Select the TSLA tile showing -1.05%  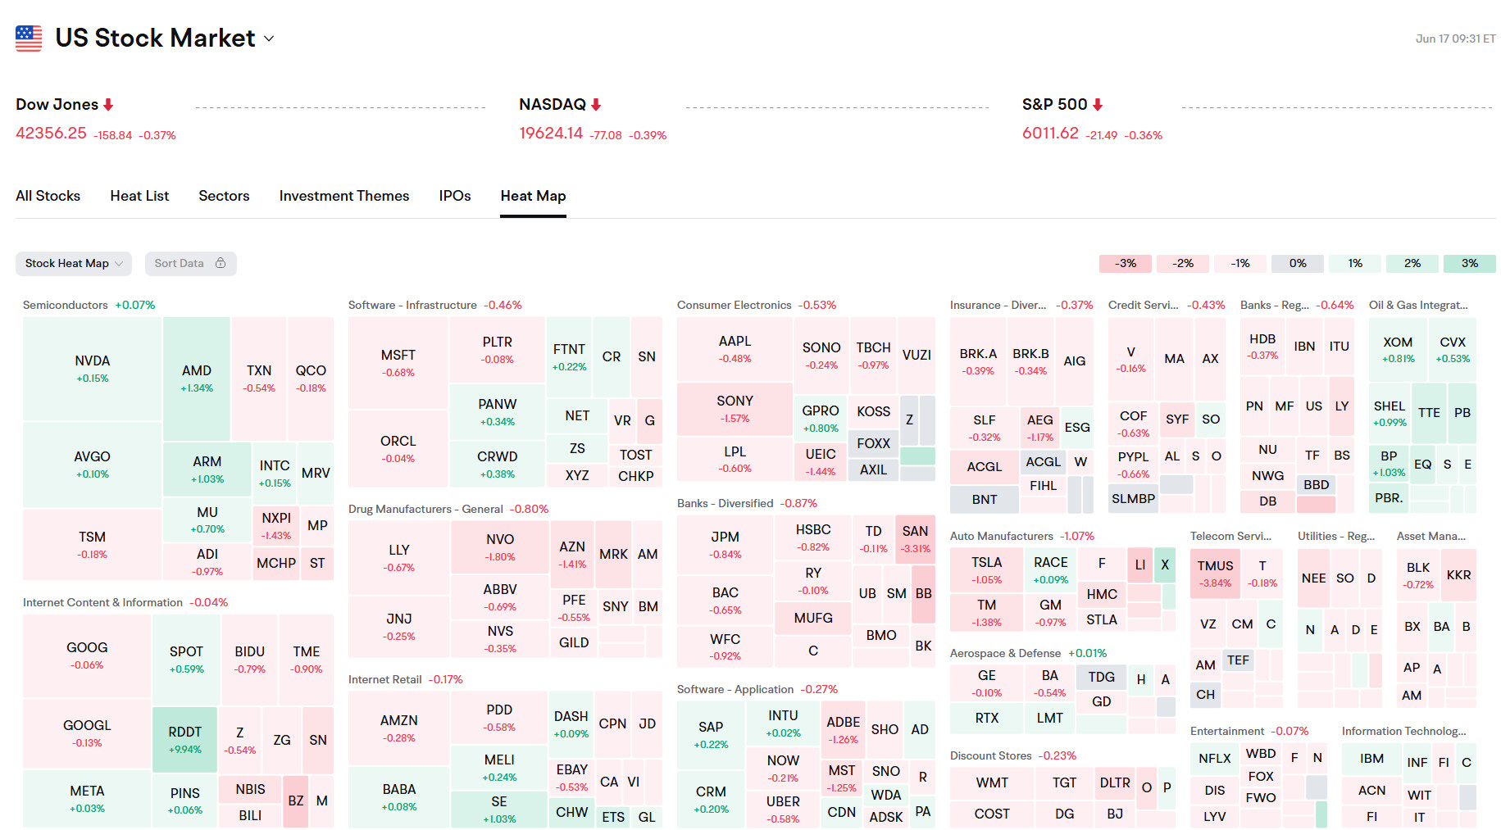click(x=987, y=570)
